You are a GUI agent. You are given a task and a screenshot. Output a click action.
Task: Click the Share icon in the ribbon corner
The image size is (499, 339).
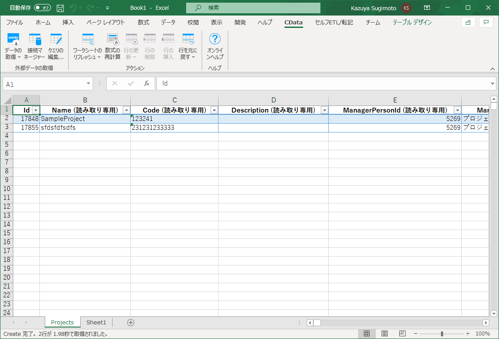coord(468,22)
